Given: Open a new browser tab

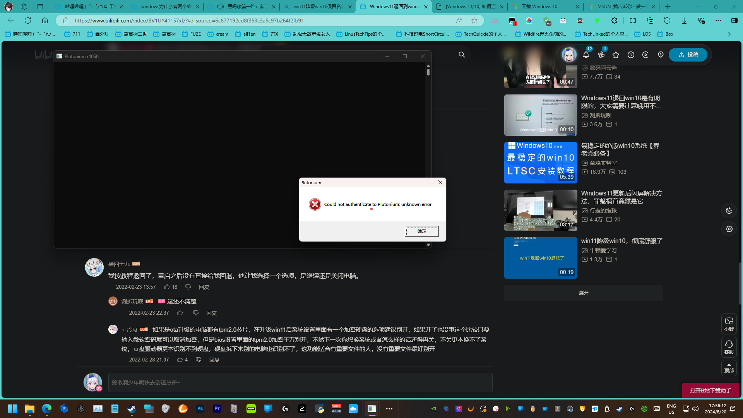Looking at the screenshot, I should click(x=668, y=7).
